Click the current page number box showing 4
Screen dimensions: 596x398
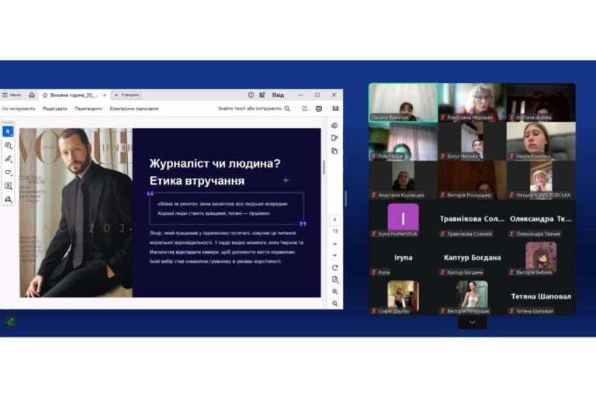pos(335,220)
